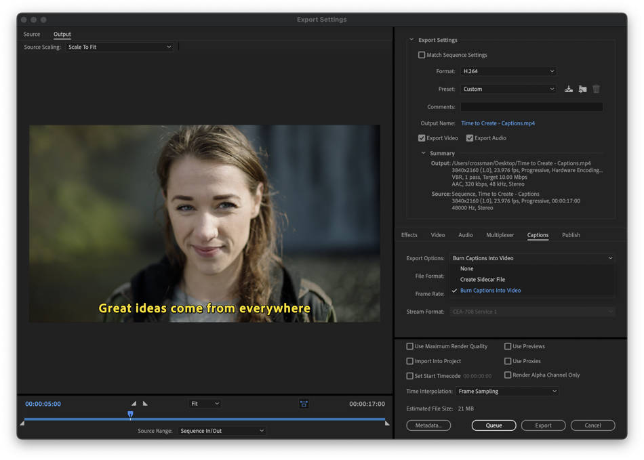The image size is (644, 460).
Task: Open the Source Range dropdown
Action: click(222, 431)
